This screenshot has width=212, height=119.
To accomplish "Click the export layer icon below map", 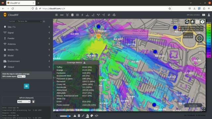I will [87, 116].
